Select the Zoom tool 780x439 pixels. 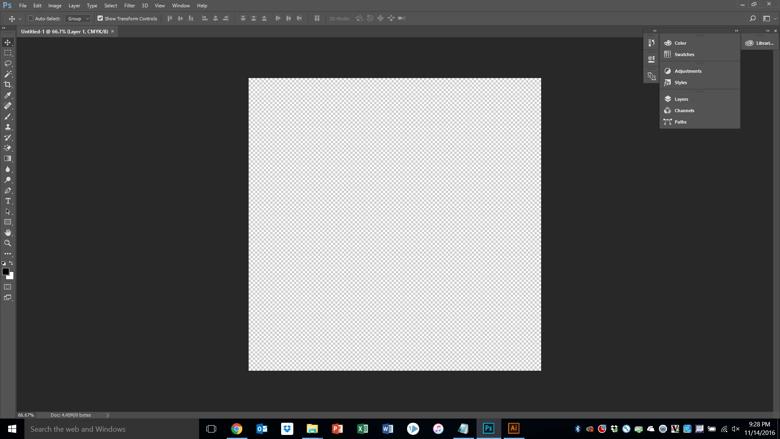8,243
